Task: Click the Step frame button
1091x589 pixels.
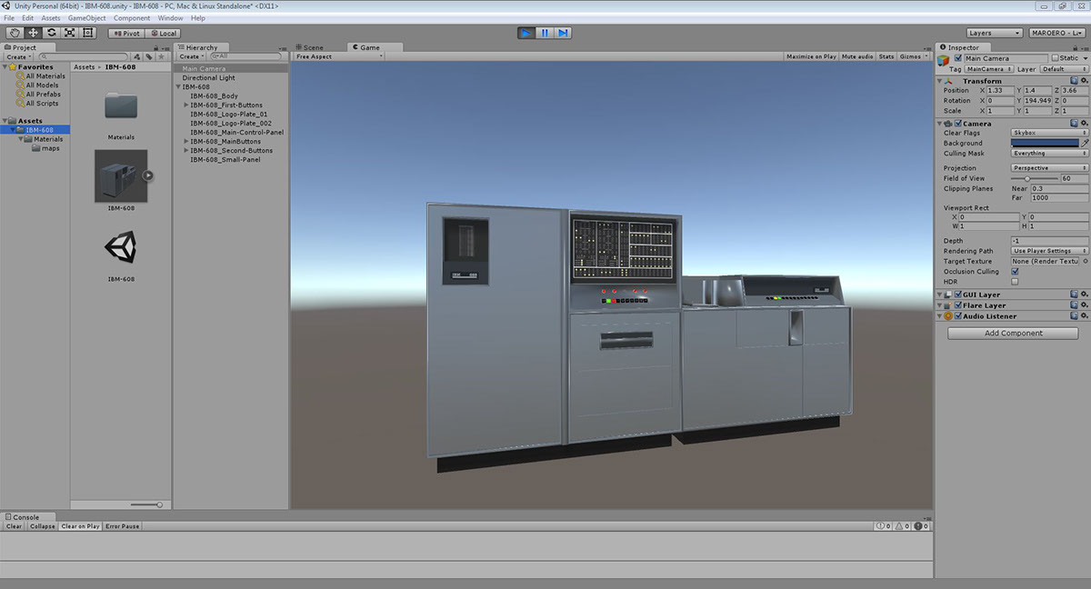Action: pos(563,33)
